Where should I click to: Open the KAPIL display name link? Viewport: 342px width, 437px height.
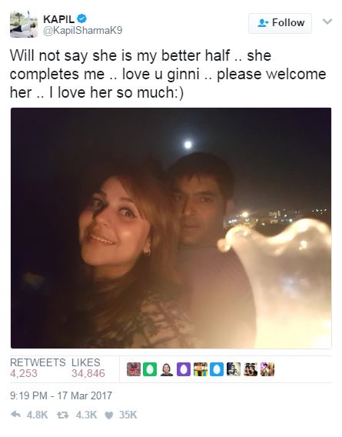pos(59,19)
